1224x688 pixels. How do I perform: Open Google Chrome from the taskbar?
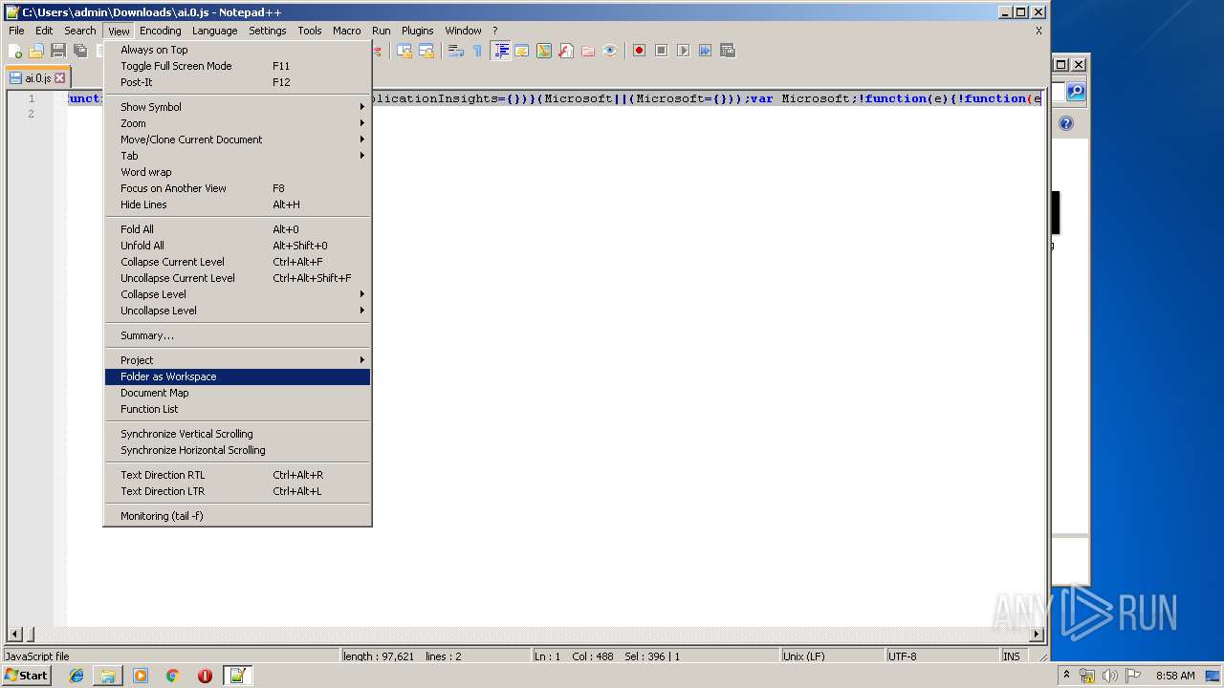pos(173,676)
